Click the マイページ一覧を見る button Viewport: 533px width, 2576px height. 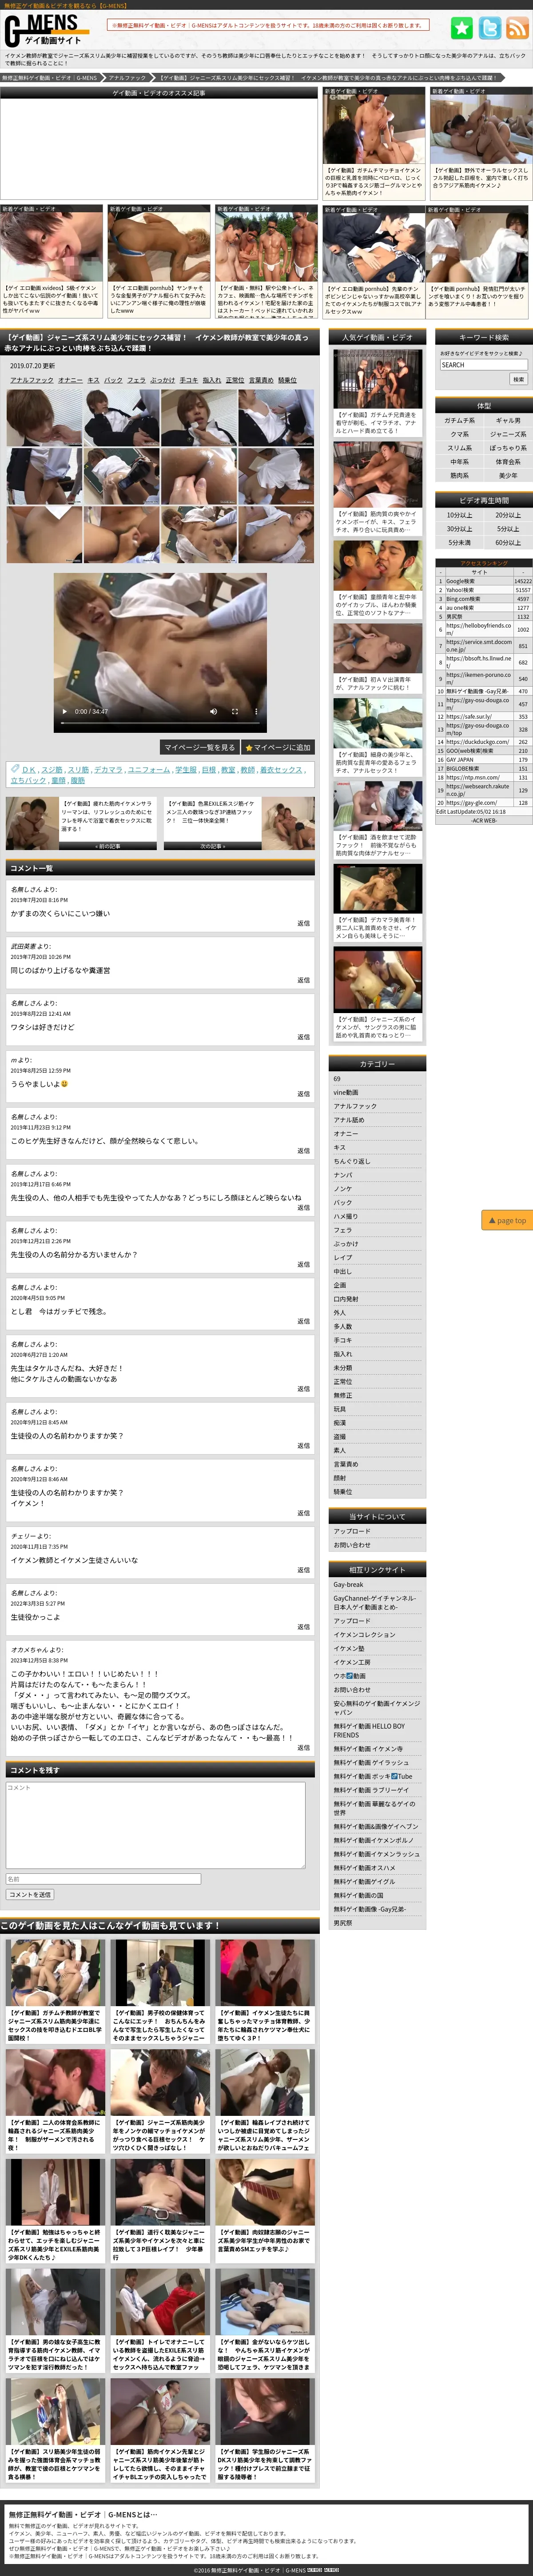click(x=200, y=747)
